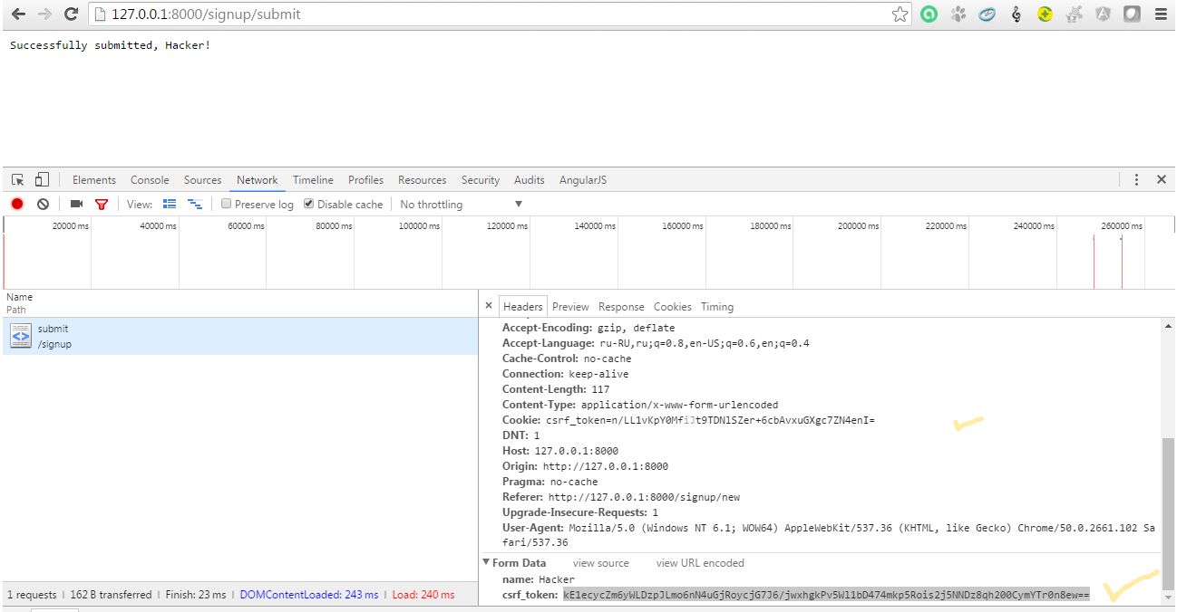Click the Load: 240 ms status text

click(423, 595)
